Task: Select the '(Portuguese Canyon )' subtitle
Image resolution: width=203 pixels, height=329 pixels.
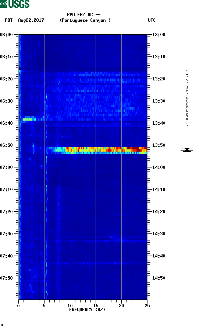Action: pos(85,20)
